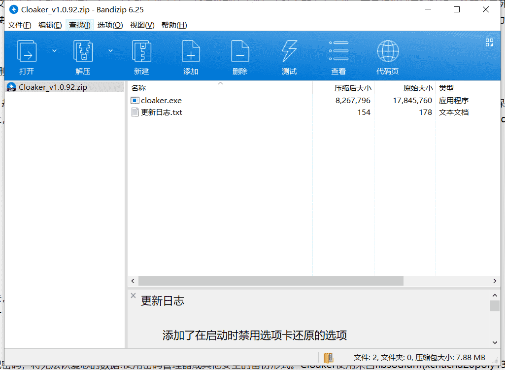
Task: Select the cloaker.exe file row
Action: point(313,100)
